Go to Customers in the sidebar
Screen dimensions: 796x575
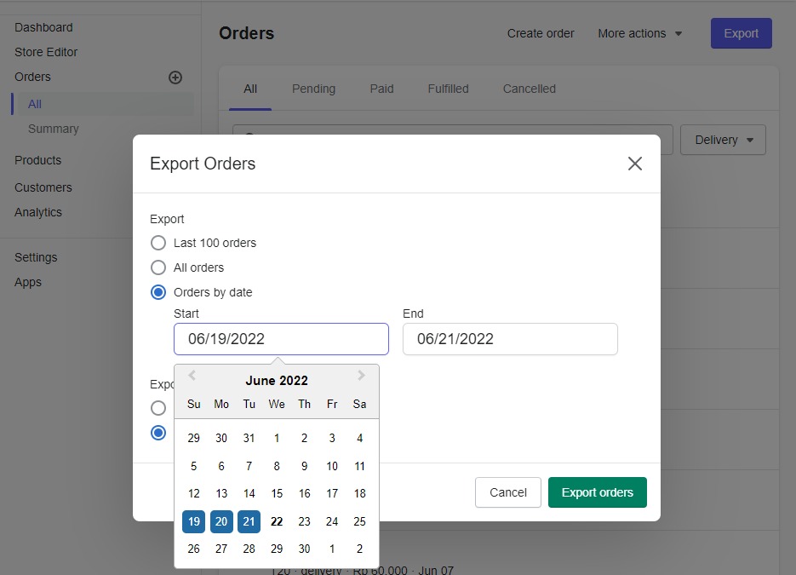tap(43, 188)
